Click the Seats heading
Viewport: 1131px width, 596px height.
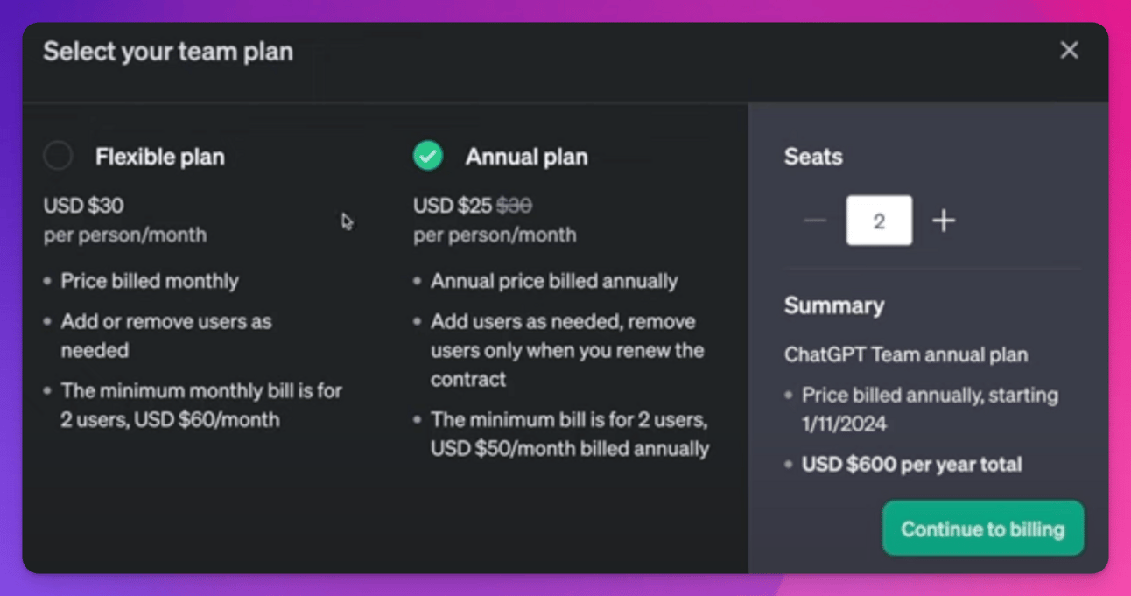pyautogui.click(x=813, y=158)
